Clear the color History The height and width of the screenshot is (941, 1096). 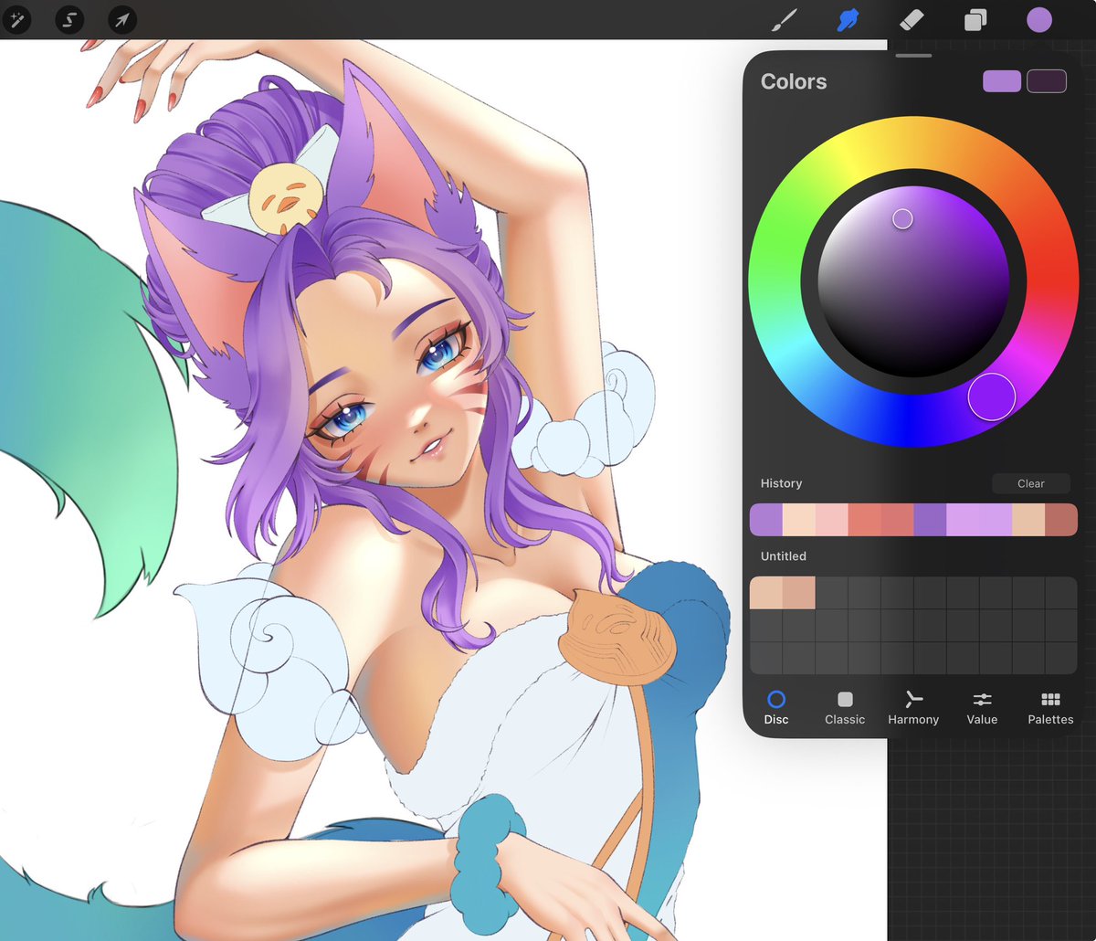[x=1031, y=483]
